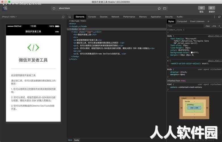Click the three-dot menu in WeChat header
Viewport: 222px width, 142px height.
pyautogui.click(x=57, y=32)
